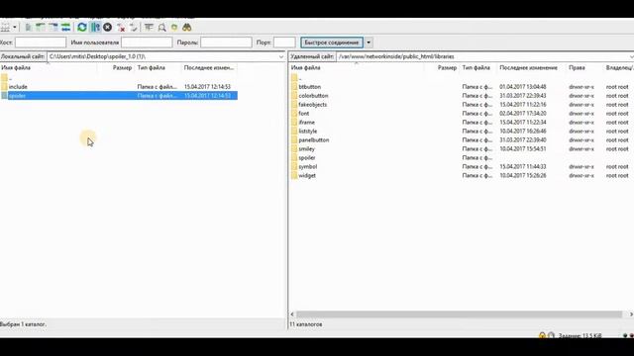This screenshot has height=356, width=634.
Task: Toggle the remote directory tree view
Action: click(53, 28)
